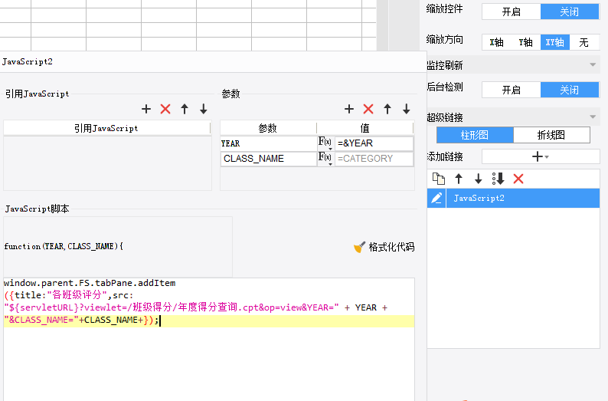Add a new parameter row

tap(349, 109)
